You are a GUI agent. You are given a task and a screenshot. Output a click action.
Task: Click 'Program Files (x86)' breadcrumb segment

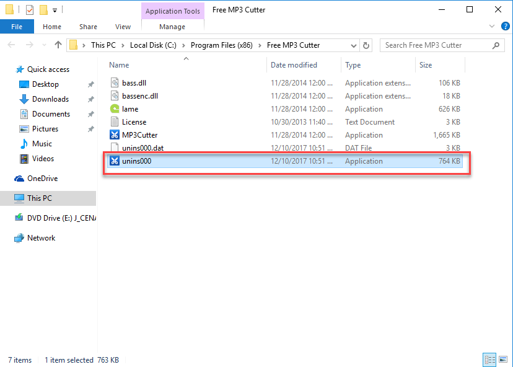[x=221, y=45]
